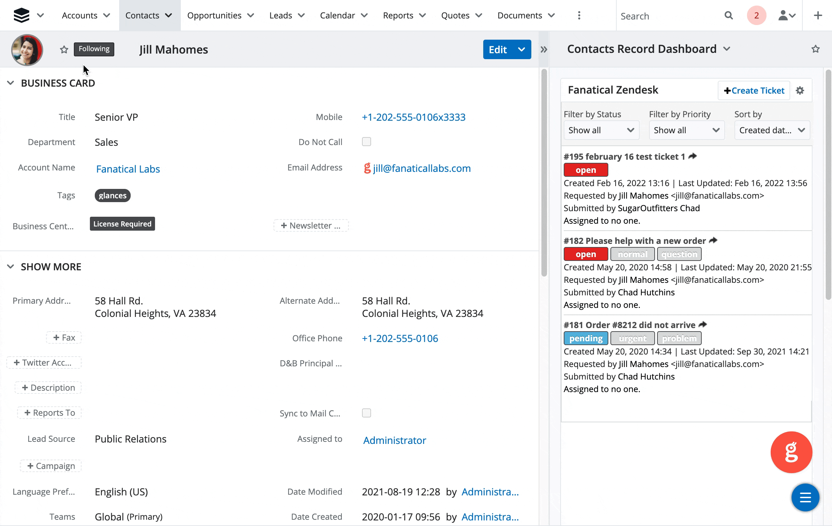Open the Opportunities menu
Screen dimensions: 832x526
[220, 16]
